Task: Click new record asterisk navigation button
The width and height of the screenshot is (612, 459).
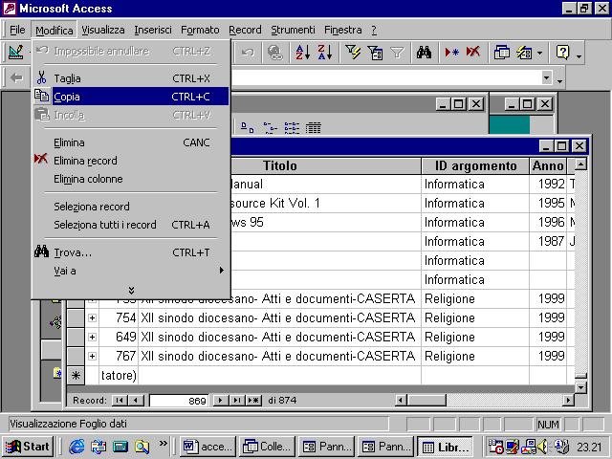Action: 253,400
